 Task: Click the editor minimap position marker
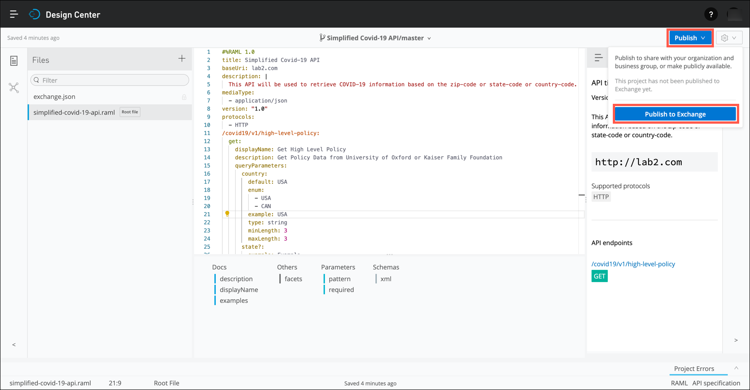point(582,195)
